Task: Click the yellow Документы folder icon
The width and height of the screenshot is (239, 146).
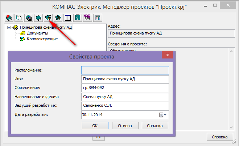Action: [x=23, y=33]
